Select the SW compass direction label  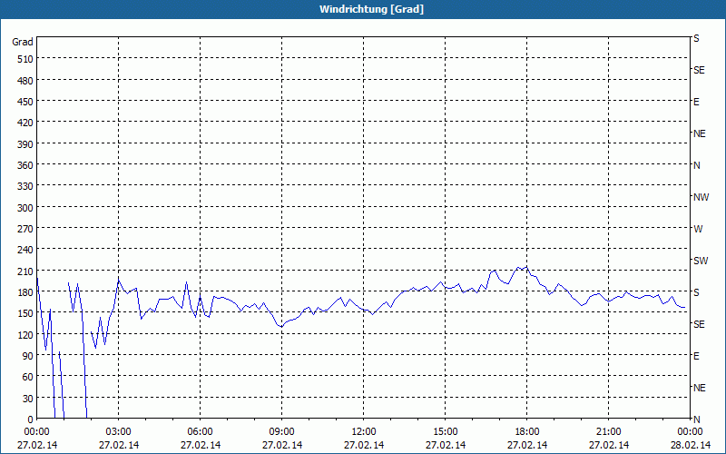coord(701,261)
